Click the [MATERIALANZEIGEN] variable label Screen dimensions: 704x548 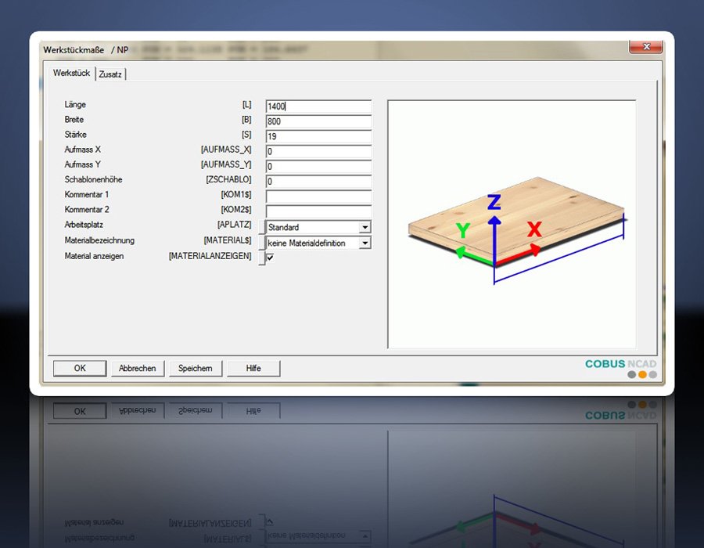pyautogui.click(x=210, y=256)
